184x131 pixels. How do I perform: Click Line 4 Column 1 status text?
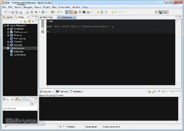[111, 127]
